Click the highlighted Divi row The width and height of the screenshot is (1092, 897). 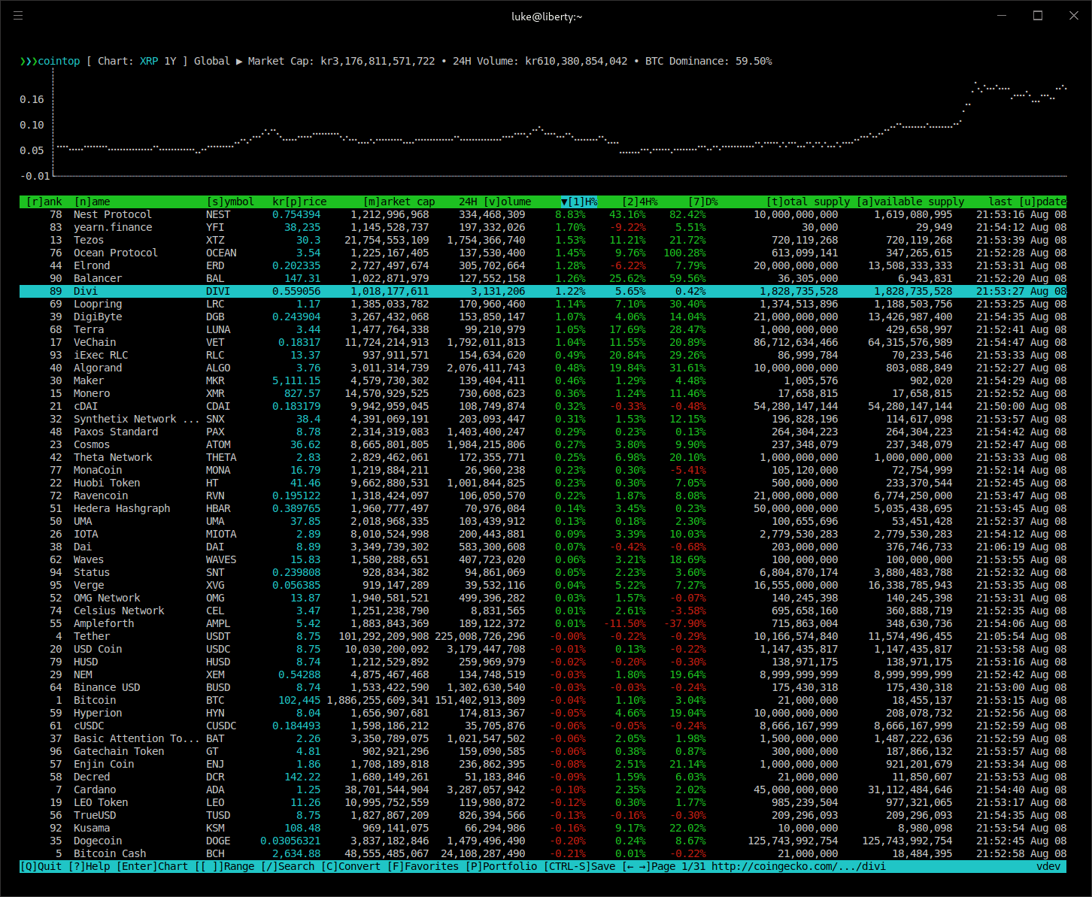pyautogui.click(x=543, y=291)
